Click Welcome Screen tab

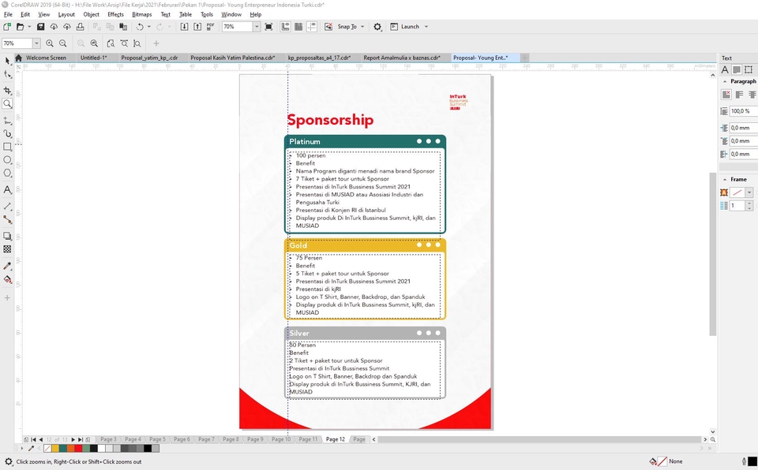point(46,58)
